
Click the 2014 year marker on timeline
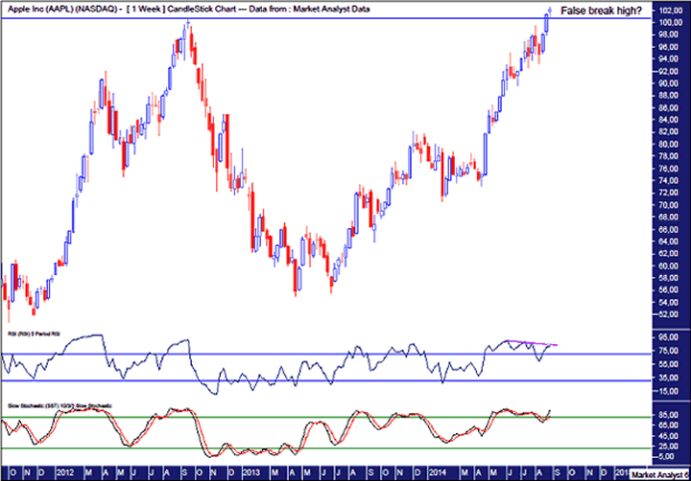(x=438, y=473)
